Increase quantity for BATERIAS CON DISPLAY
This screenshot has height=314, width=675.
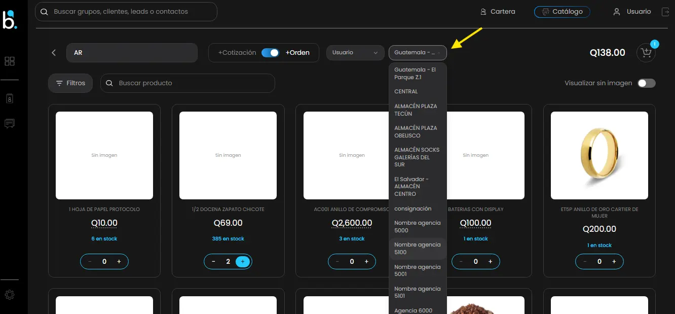point(490,262)
